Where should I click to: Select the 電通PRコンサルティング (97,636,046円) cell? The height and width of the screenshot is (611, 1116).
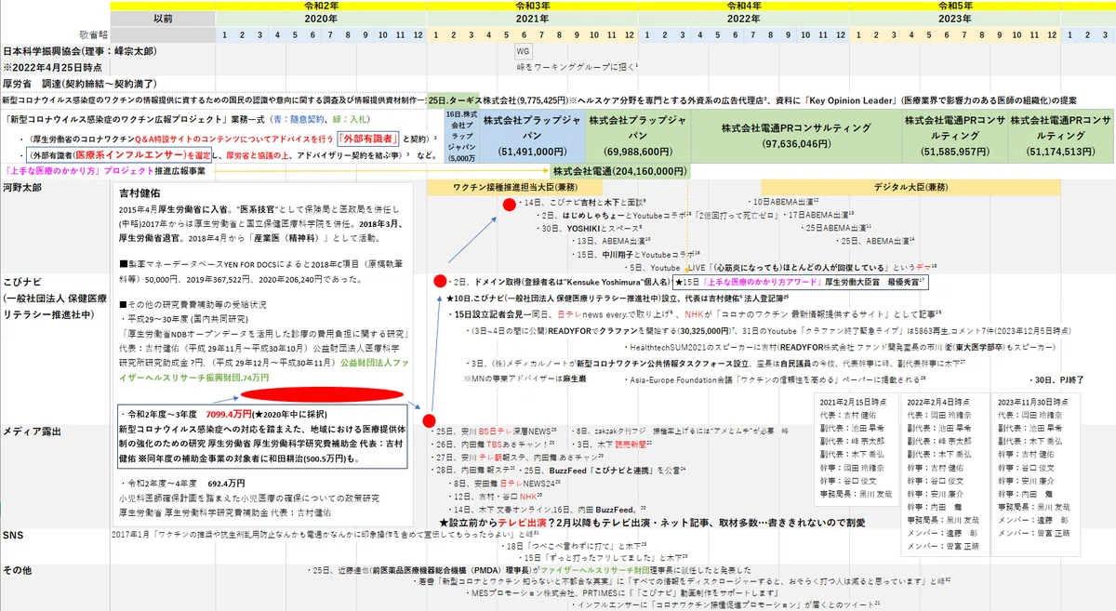795,135
